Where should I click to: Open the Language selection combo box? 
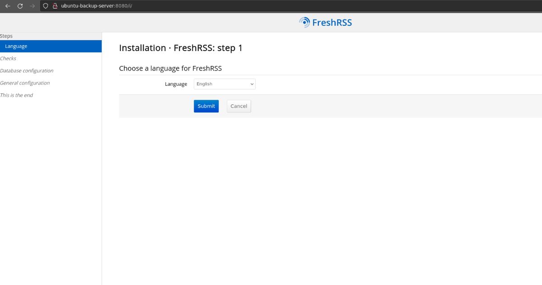pos(224,84)
